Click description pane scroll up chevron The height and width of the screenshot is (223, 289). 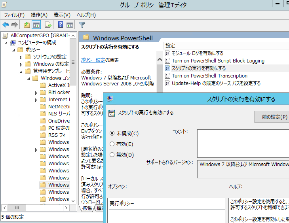point(160,60)
